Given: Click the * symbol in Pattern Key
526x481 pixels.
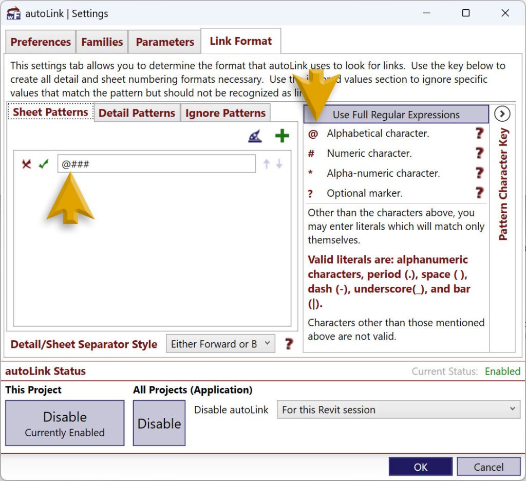Looking at the screenshot, I should 310,173.
